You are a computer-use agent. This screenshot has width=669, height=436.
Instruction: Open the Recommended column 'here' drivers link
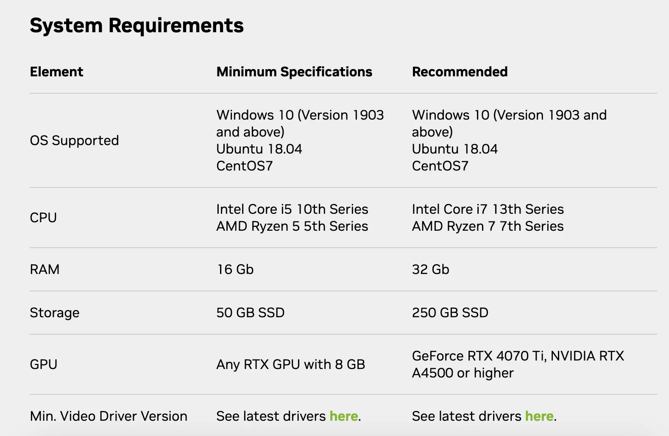pyautogui.click(x=539, y=416)
